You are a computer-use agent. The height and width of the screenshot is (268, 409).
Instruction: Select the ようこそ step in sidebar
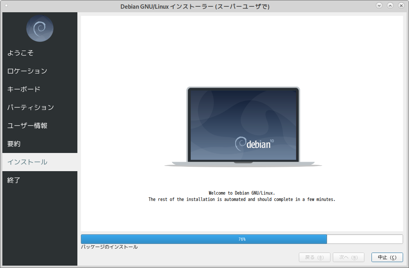(40, 53)
